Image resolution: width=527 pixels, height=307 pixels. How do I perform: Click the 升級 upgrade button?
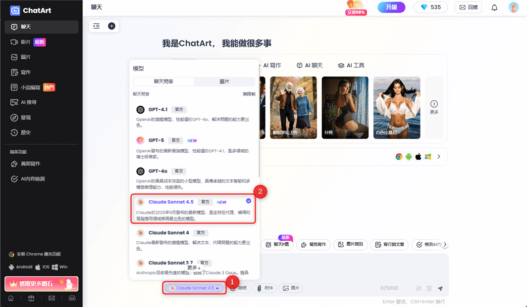[391, 7]
